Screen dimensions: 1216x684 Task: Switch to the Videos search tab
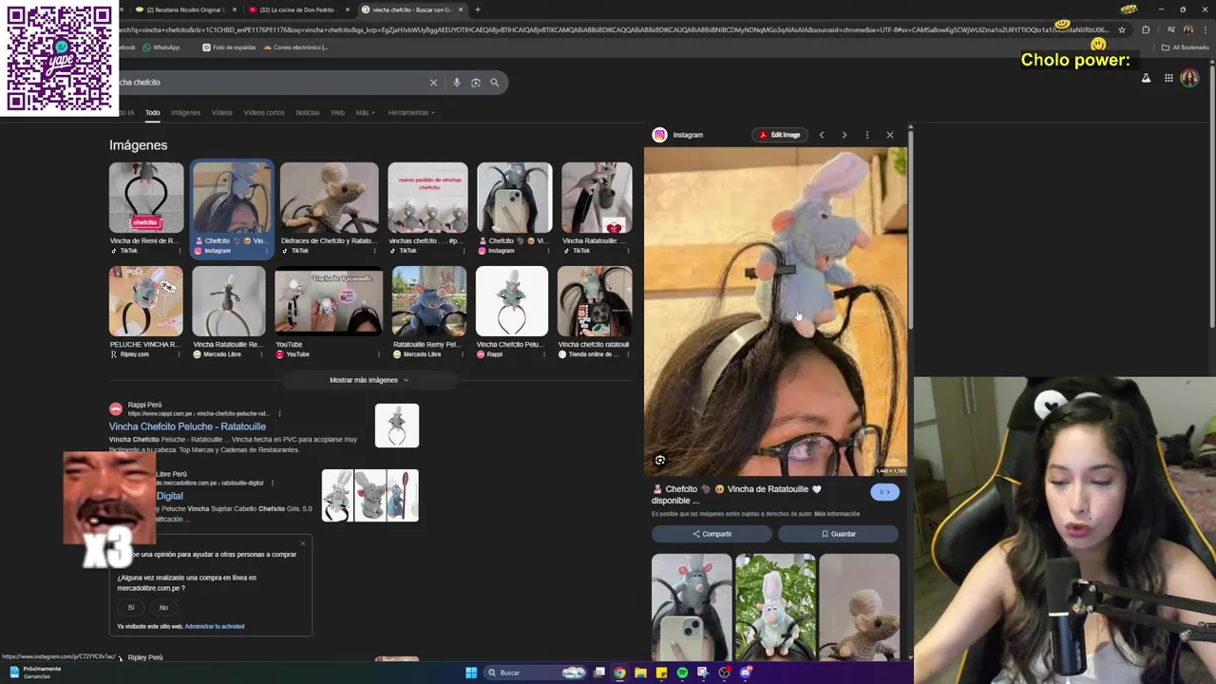(221, 112)
